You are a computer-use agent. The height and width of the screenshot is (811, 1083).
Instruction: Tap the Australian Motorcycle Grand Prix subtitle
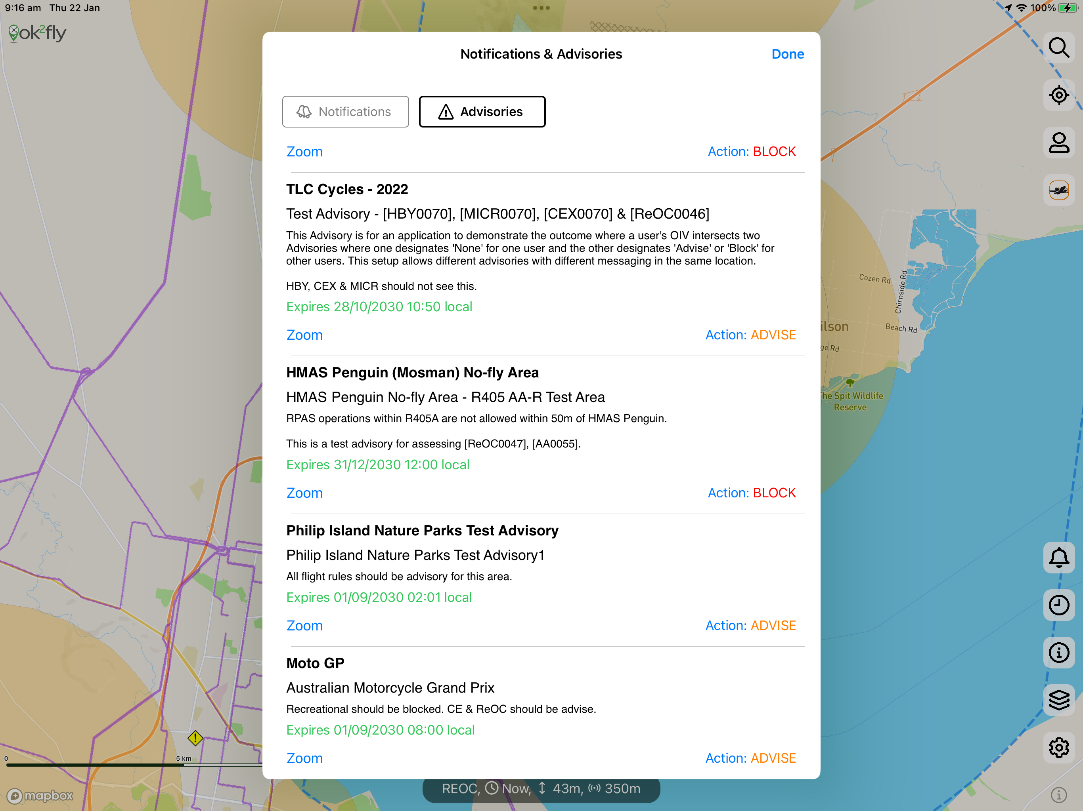[390, 688]
